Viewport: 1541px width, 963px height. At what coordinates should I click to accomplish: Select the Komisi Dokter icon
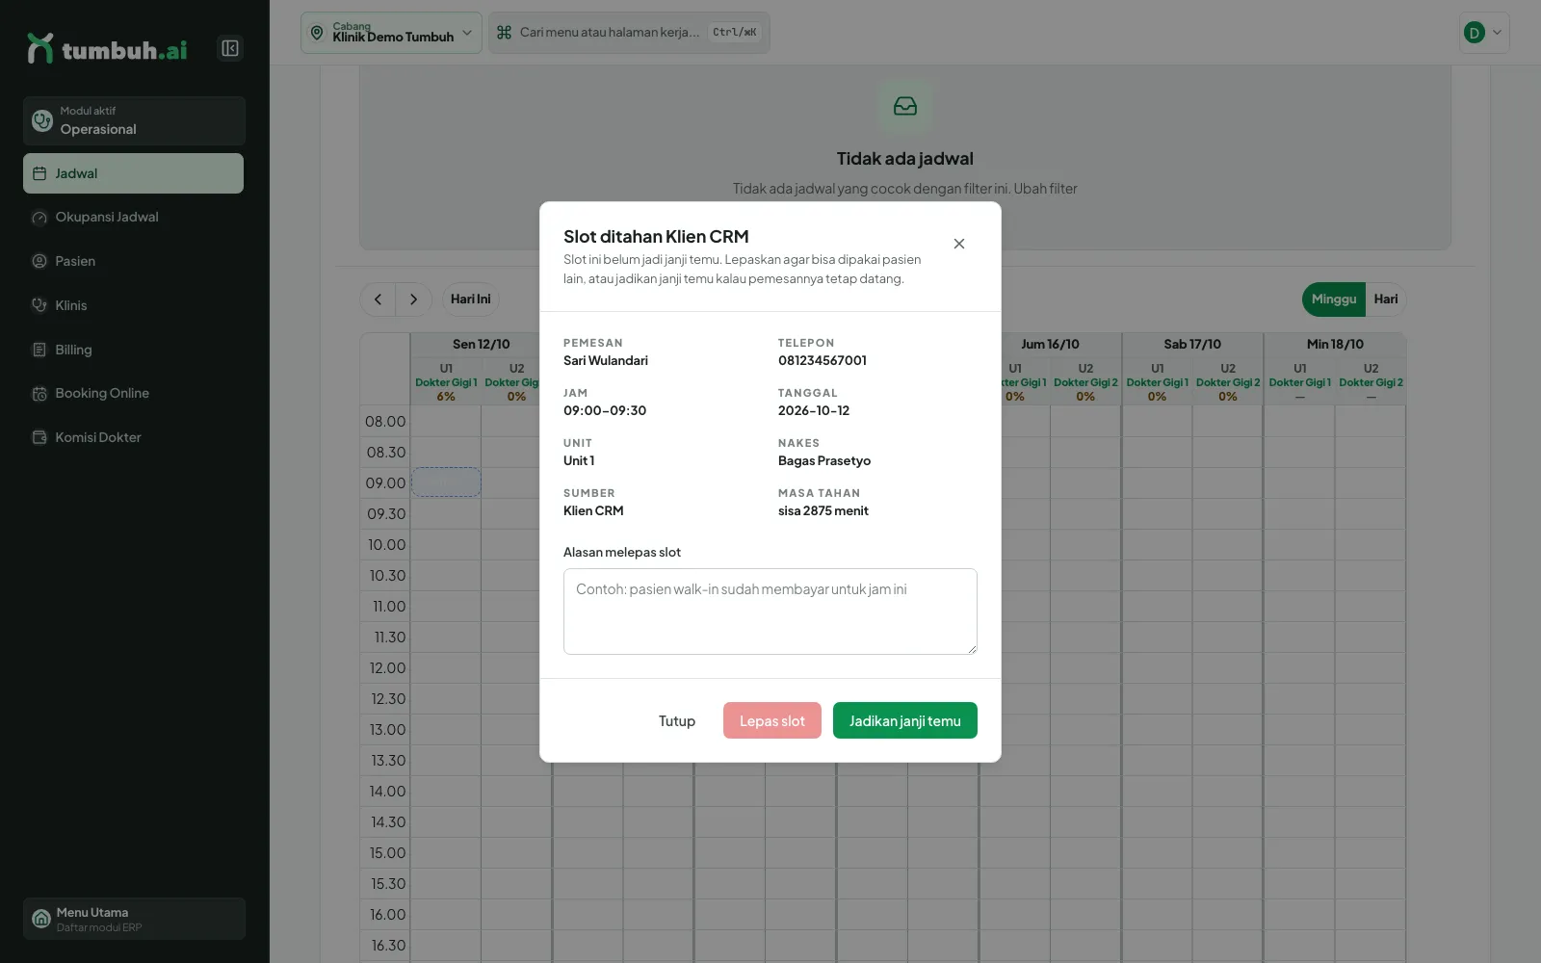[x=39, y=437]
